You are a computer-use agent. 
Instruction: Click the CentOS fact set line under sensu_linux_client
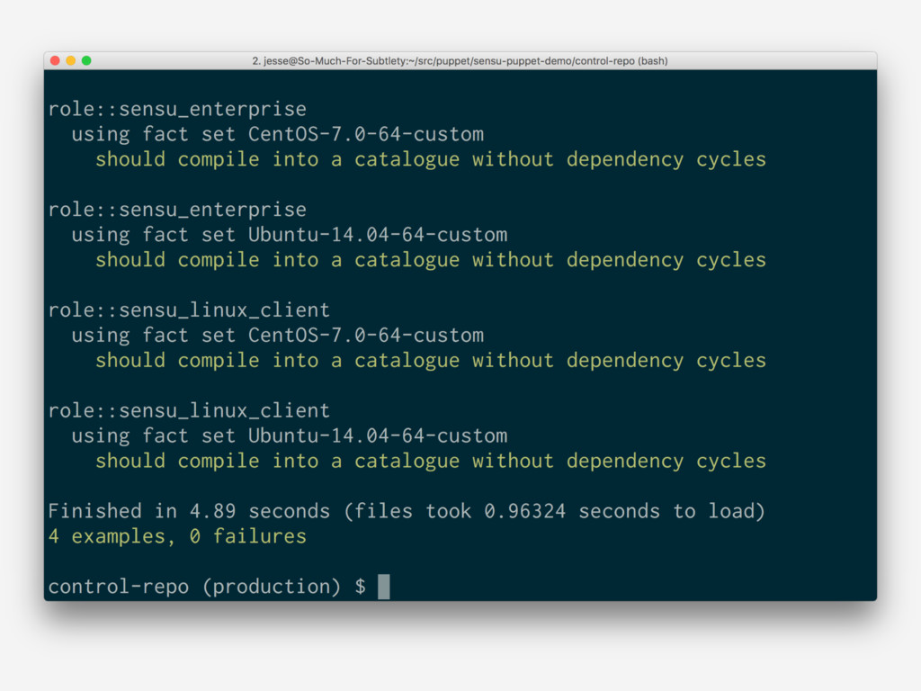click(x=278, y=336)
